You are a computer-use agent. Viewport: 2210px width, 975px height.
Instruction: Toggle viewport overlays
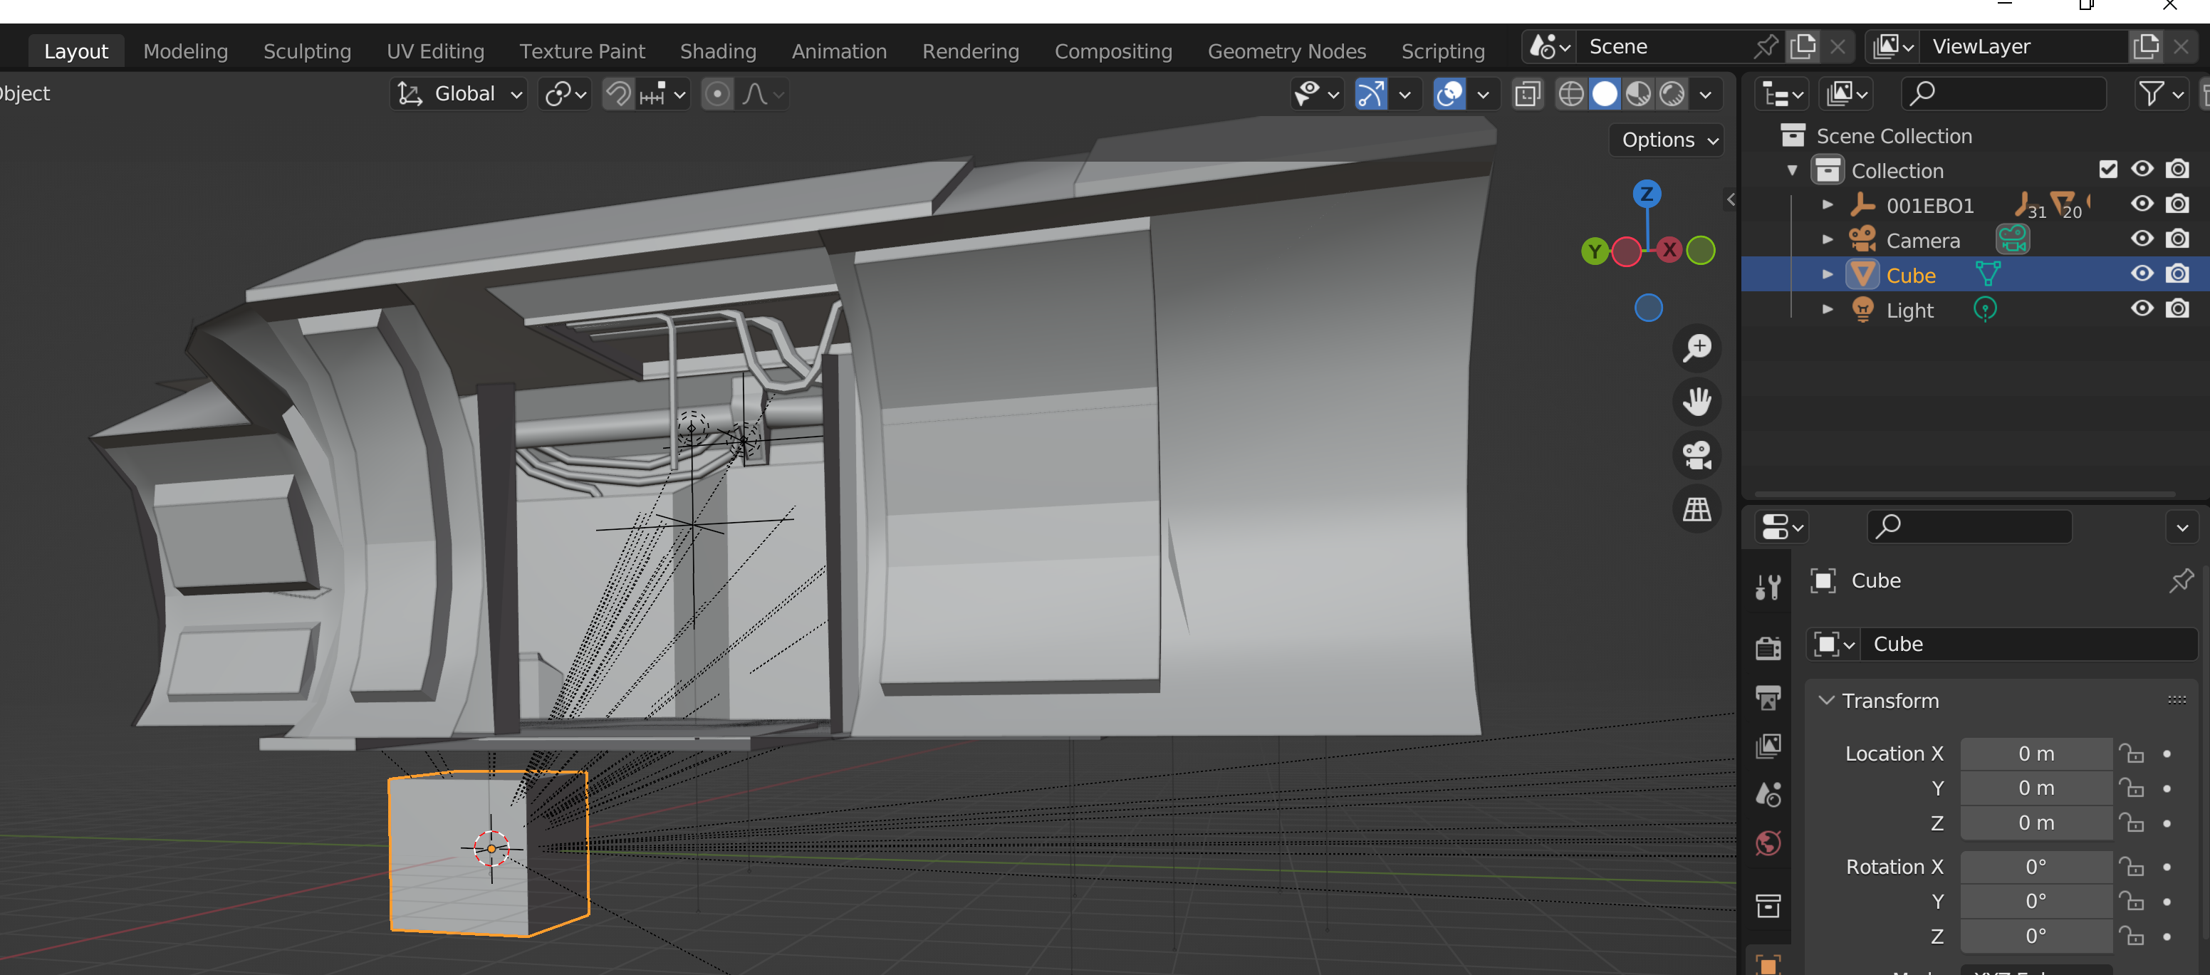(1450, 93)
